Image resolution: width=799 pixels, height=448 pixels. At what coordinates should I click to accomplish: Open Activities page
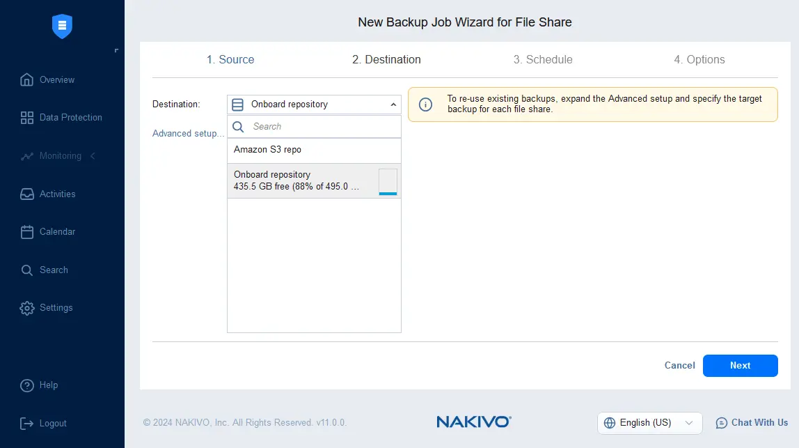coord(58,194)
